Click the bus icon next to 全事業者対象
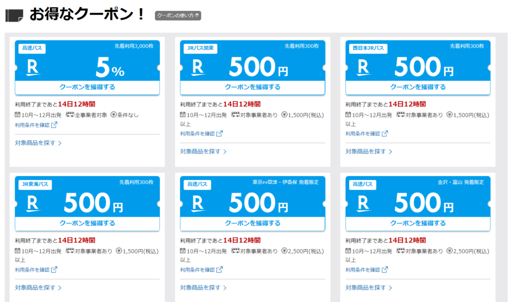515x302 pixels. pos(70,115)
